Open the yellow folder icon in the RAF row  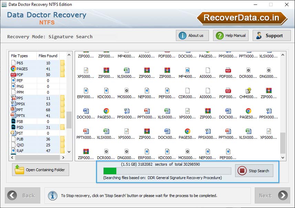(62, 150)
